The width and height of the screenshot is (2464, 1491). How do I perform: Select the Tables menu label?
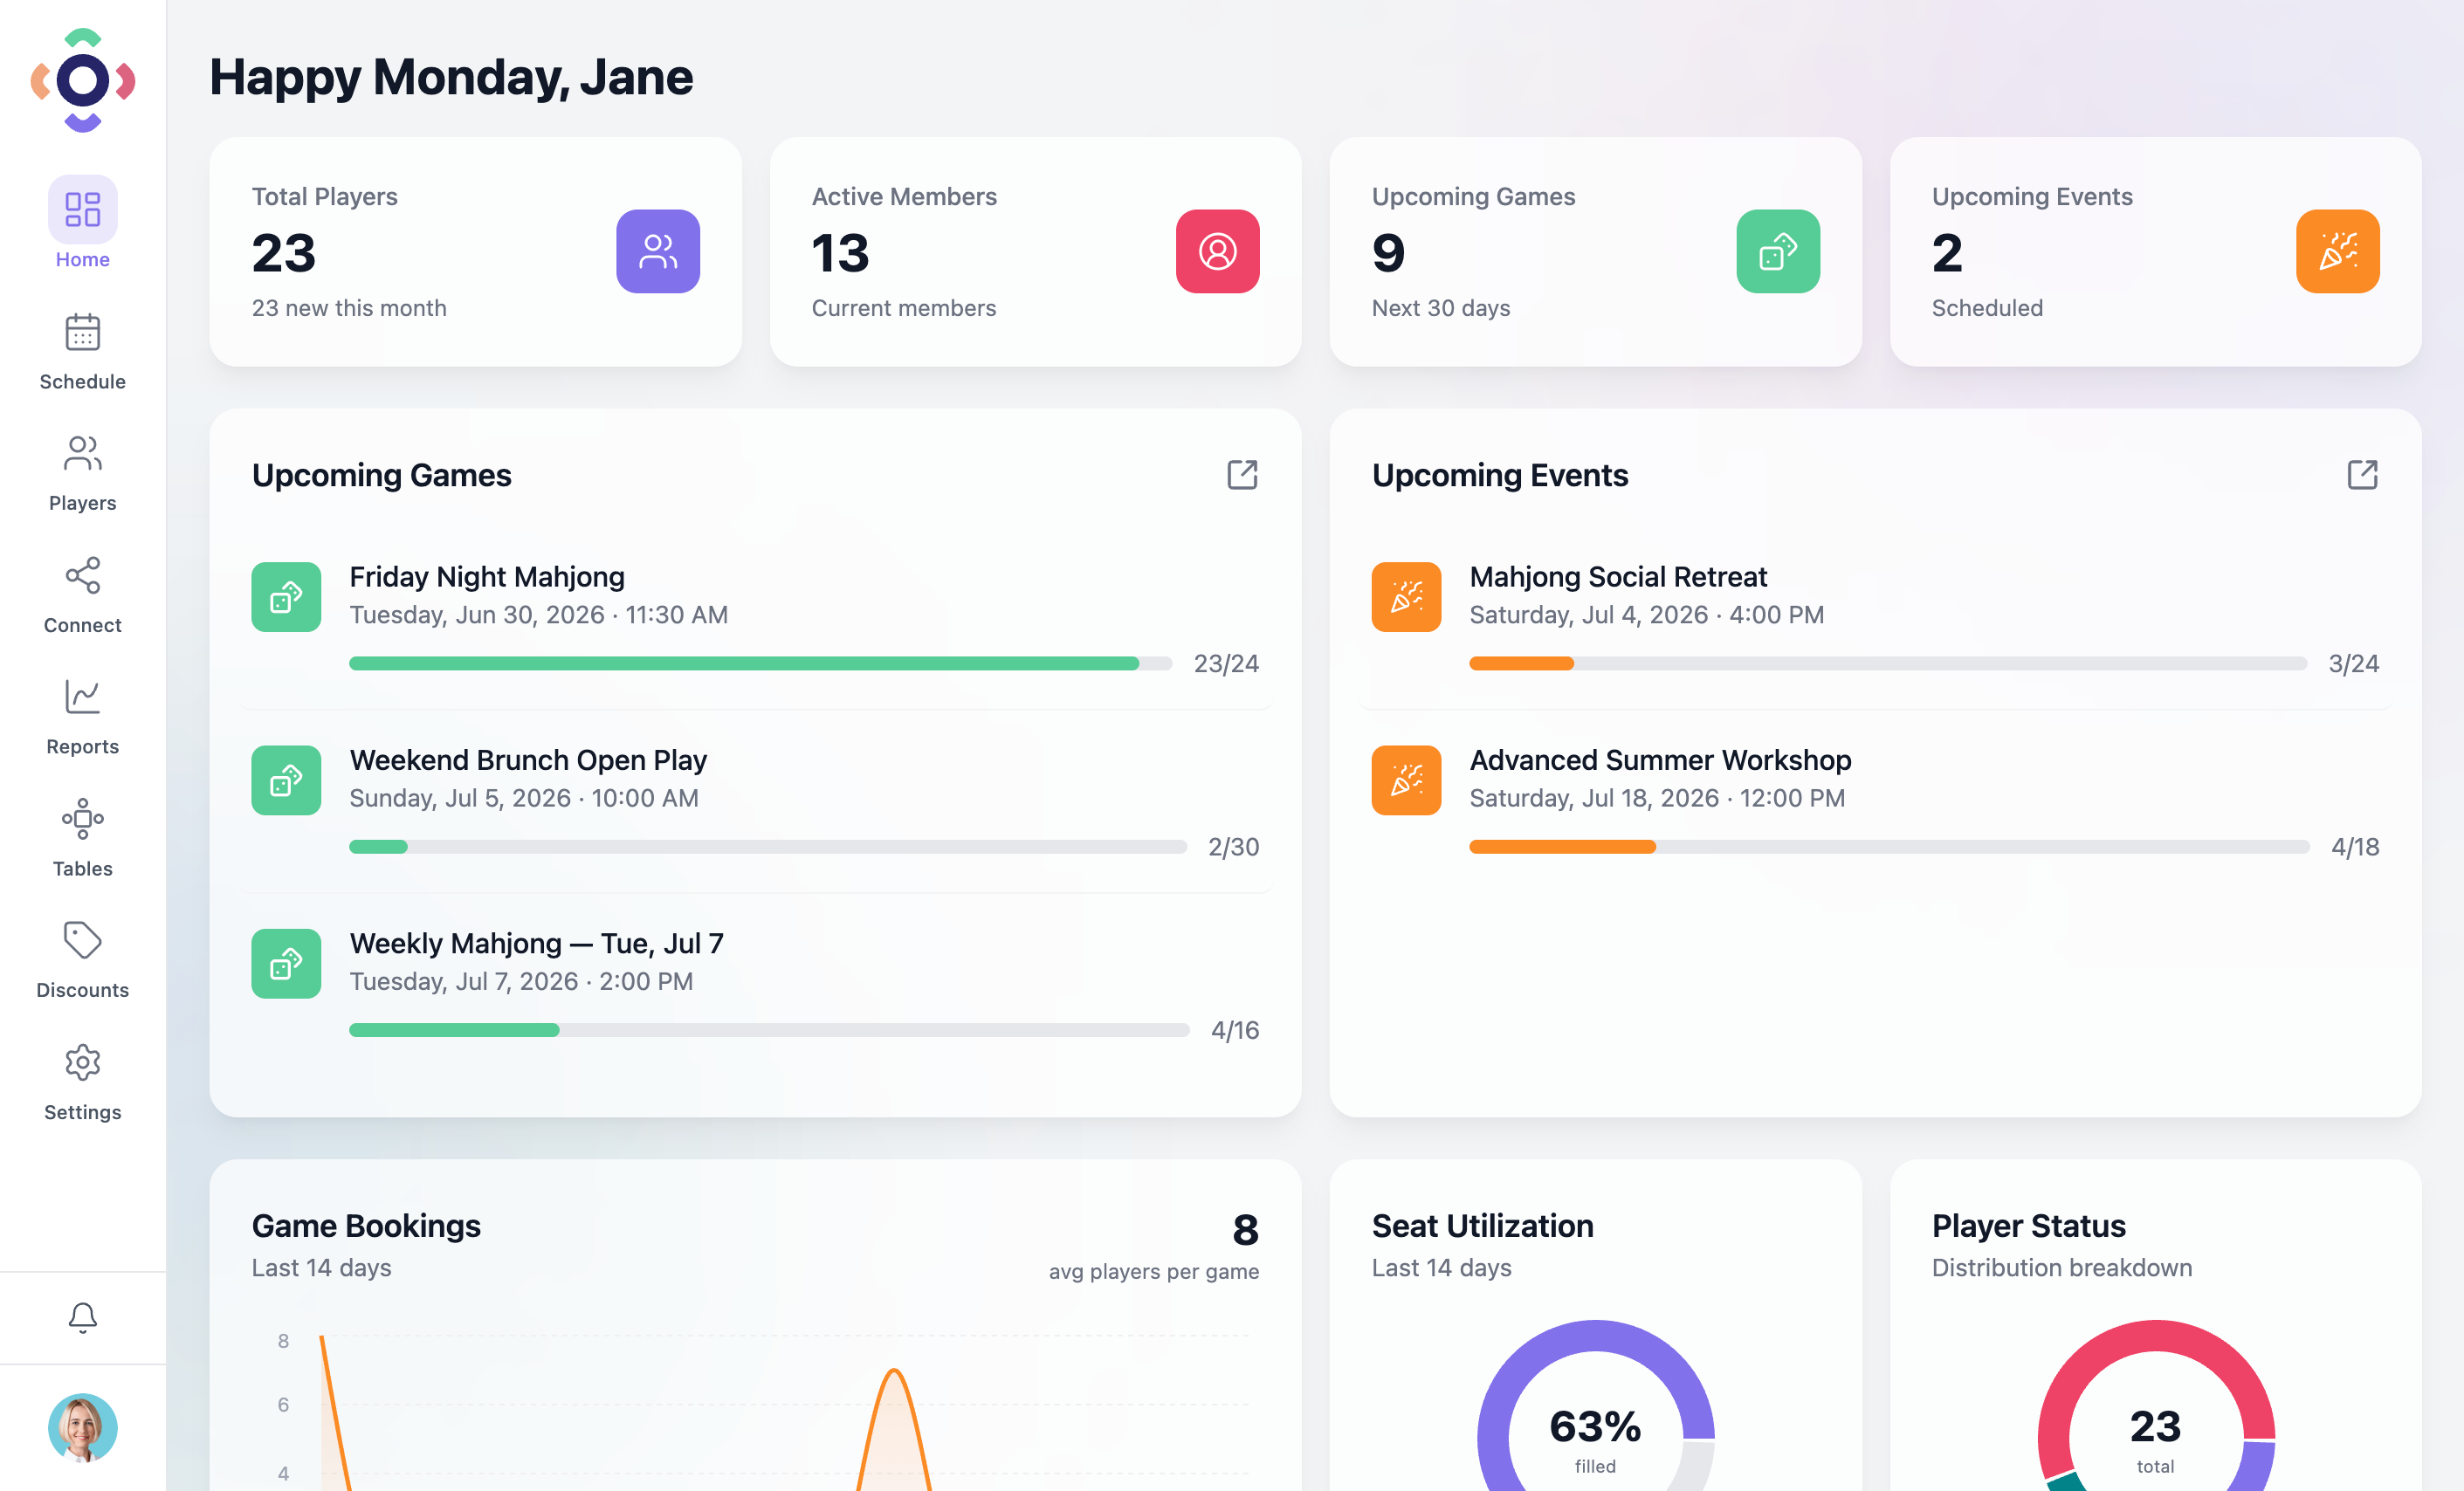click(x=83, y=869)
